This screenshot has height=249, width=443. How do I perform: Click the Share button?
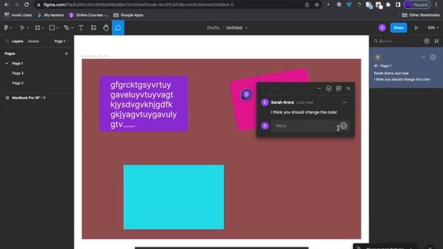(399, 28)
